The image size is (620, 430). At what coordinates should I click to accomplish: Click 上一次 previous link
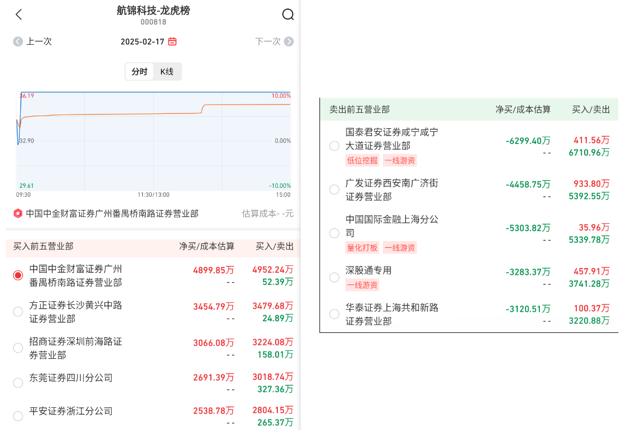pyautogui.click(x=39, y=42)
